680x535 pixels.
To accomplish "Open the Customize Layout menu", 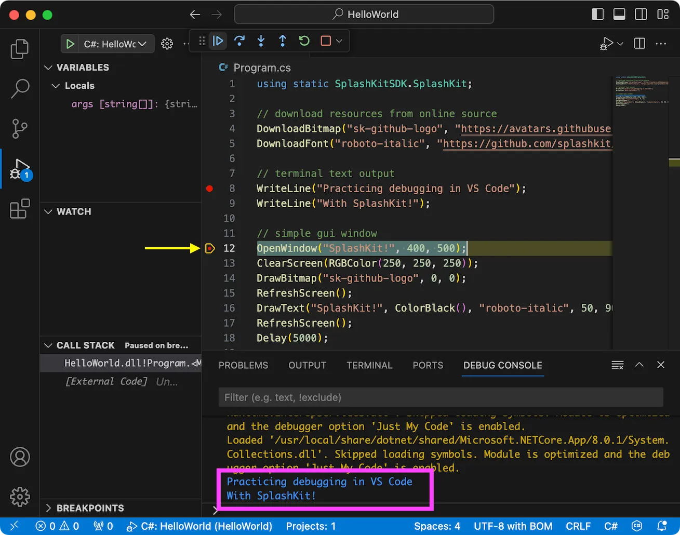I will tap(663, 15).
